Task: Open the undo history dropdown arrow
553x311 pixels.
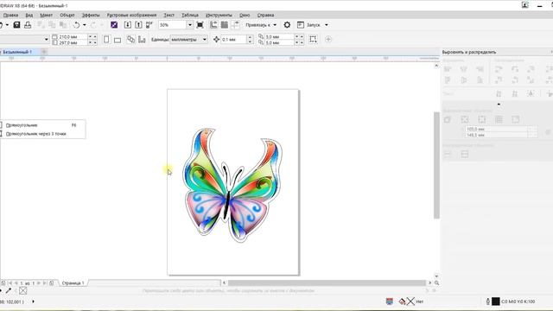Action: tap(84, 25)
